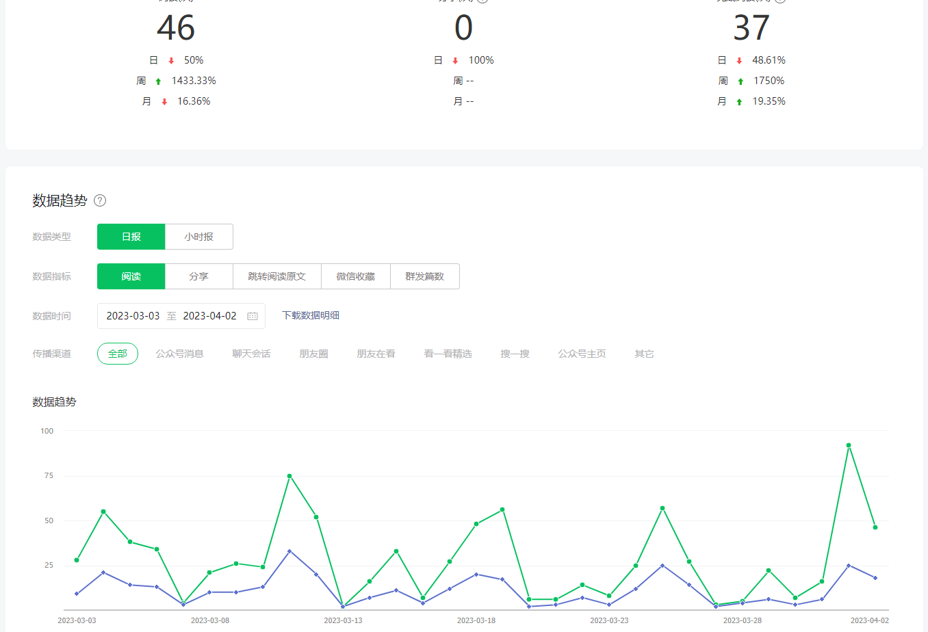Open the calendar icon in date range field
928x632 pixels.
(x=253, y=316)
